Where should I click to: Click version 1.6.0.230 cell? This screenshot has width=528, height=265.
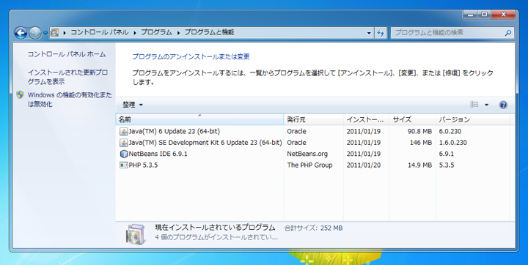452,143
